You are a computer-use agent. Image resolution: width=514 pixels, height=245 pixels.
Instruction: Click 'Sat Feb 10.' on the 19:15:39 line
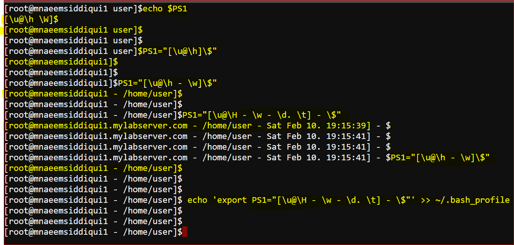(294, 125)
